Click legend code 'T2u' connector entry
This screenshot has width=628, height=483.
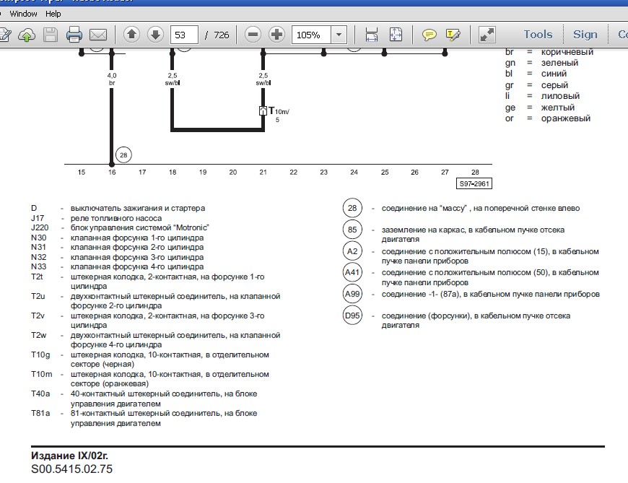click(38, 296)
